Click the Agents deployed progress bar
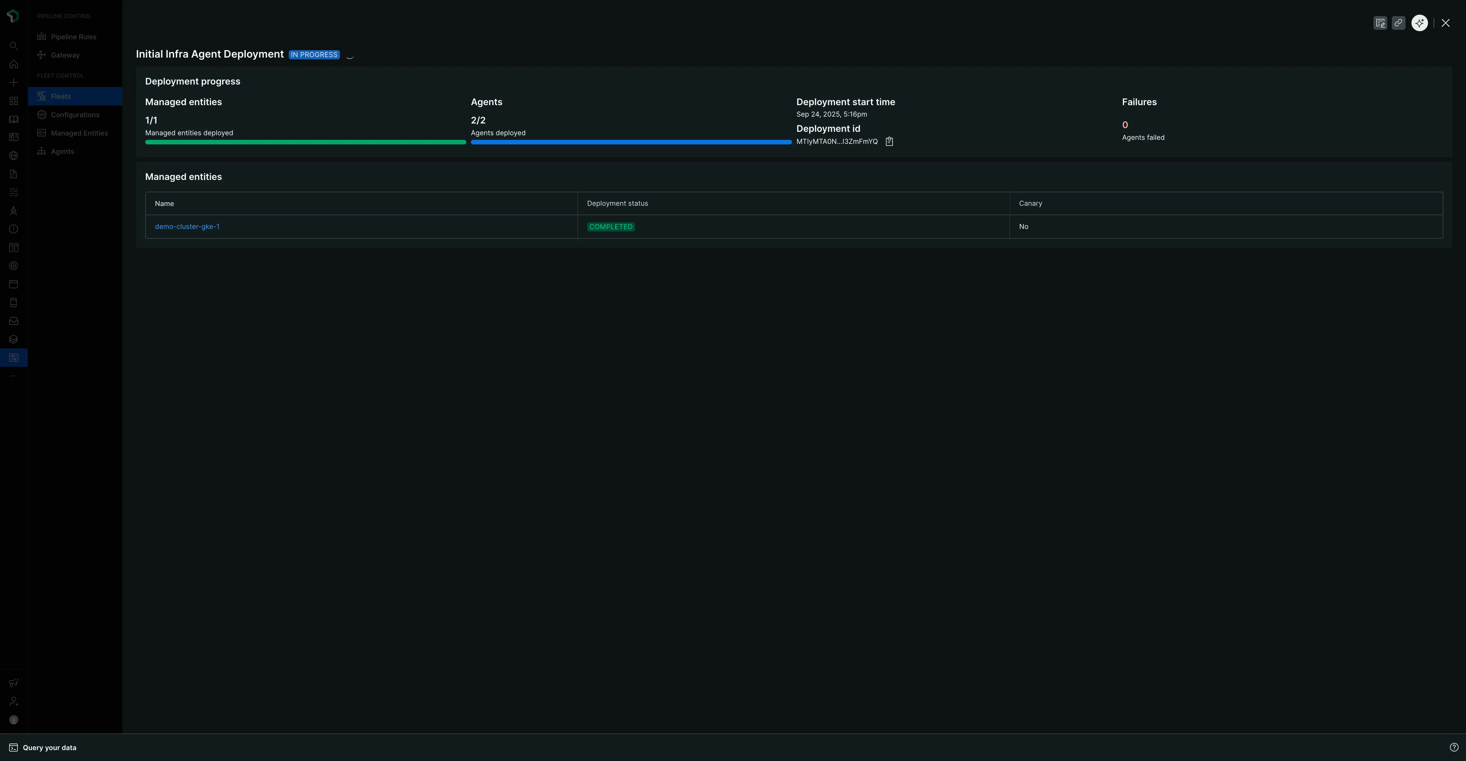This screenshot has width=1466, height=761. pos(630,142)
